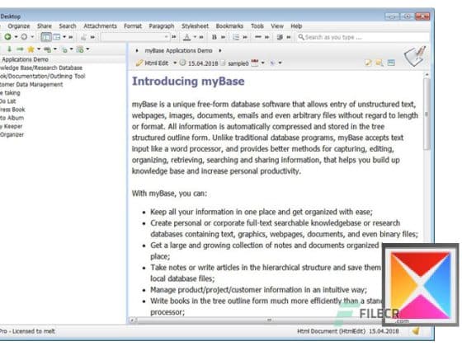
Task: Toggle the outline tree pane layout button
Action: click(x=46, y=37)
